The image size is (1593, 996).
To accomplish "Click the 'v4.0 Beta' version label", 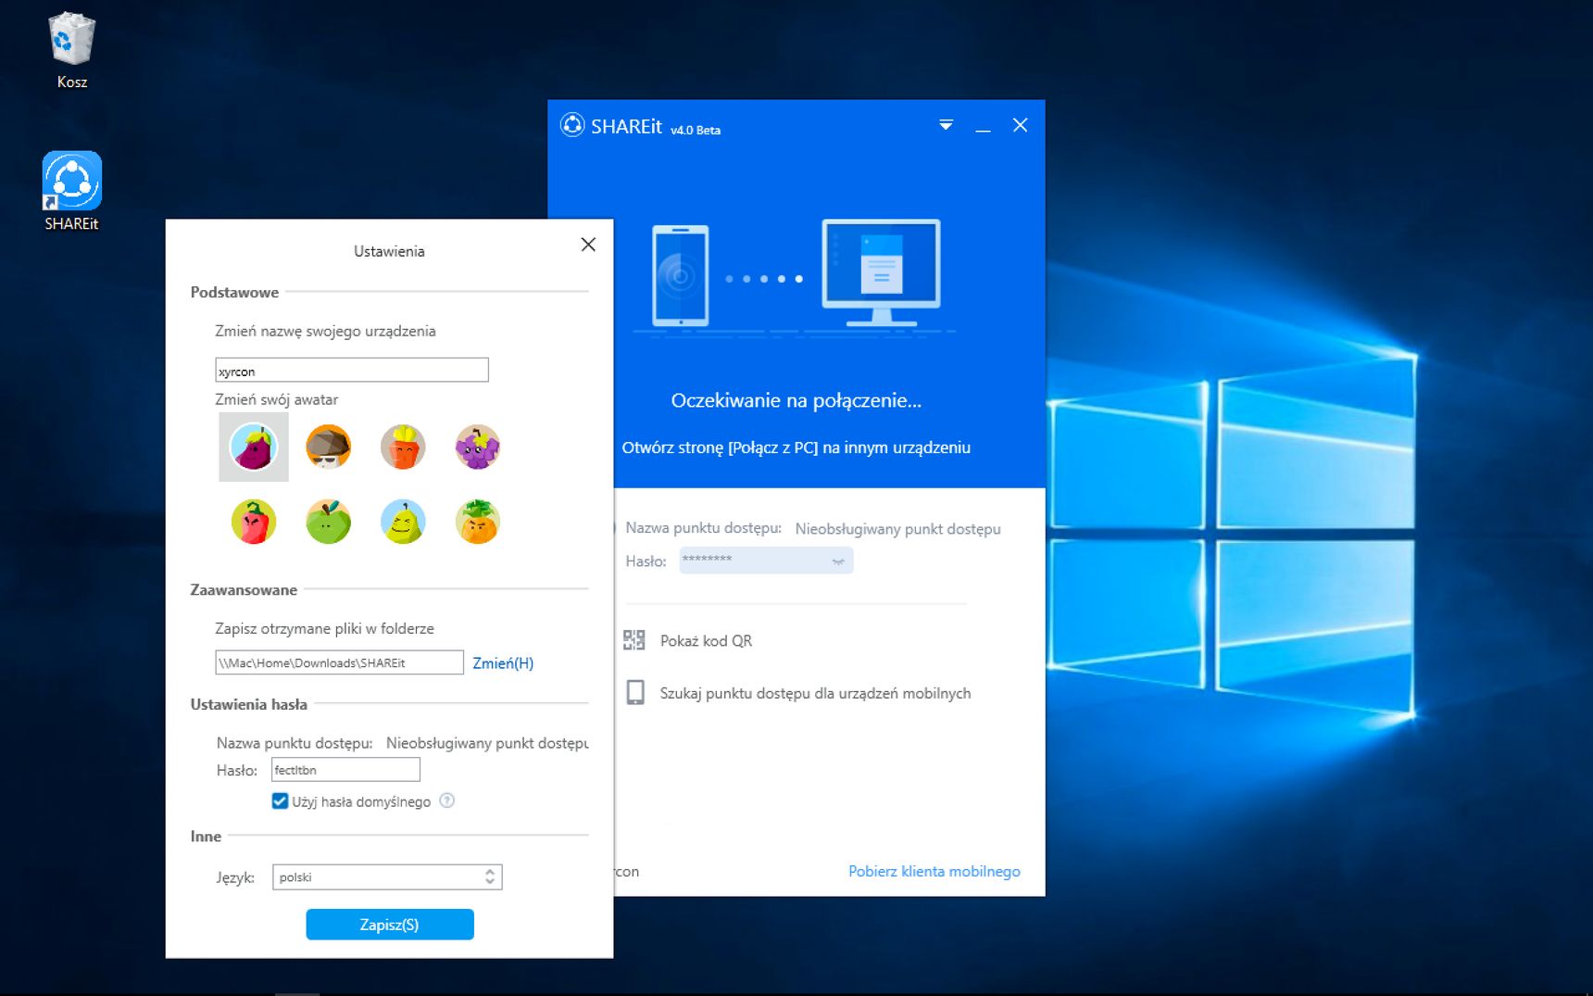I will tap(696, 130).
